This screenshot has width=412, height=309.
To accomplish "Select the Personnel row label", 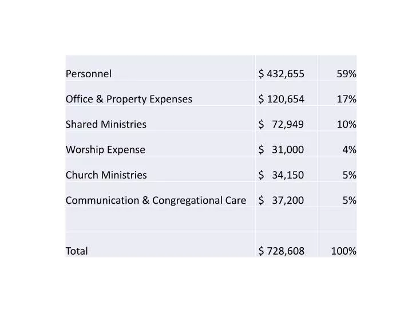I will click(89, 74).
